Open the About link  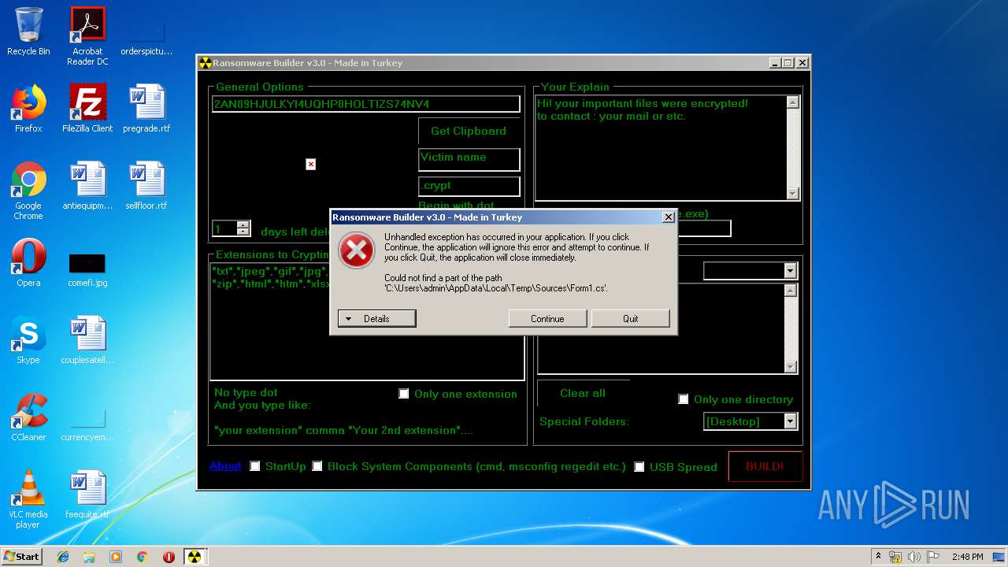point(225,465)
